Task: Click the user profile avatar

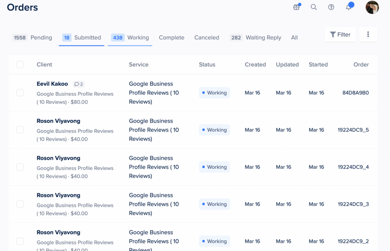Action: click(372, 7)
